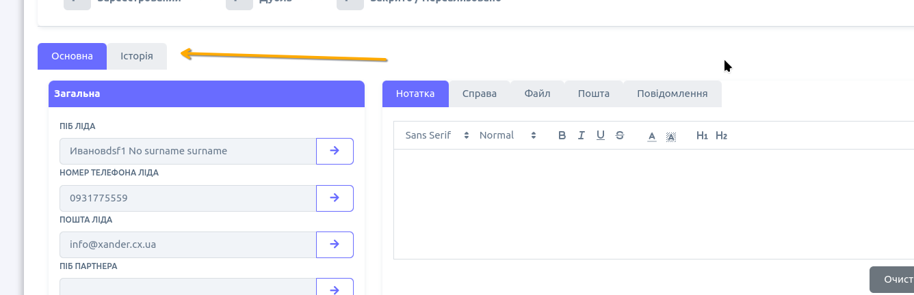This screenshot has width=914, height=295.
Task: Open the text background color picker
Action: 671,136
